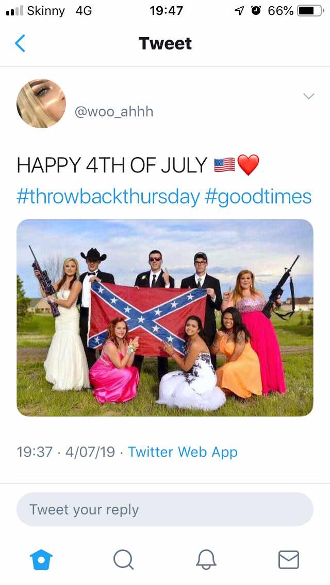Open the Twitter Web App link
Image resolution: width=330 pixels, height=585 pixels.
point(183,452)
